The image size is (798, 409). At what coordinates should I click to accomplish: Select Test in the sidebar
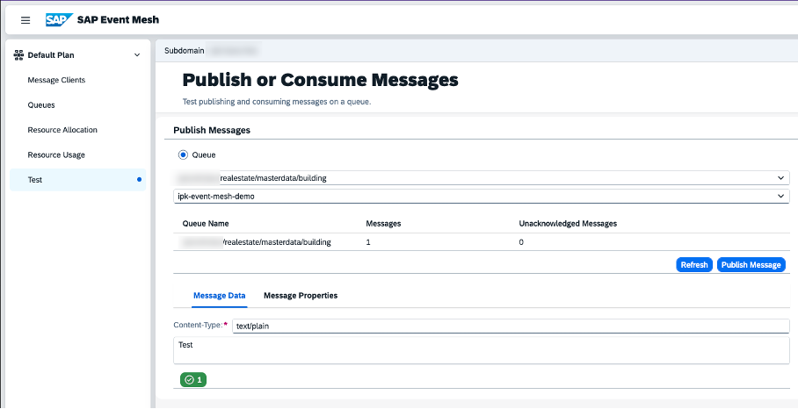click(x=78, y=179)
